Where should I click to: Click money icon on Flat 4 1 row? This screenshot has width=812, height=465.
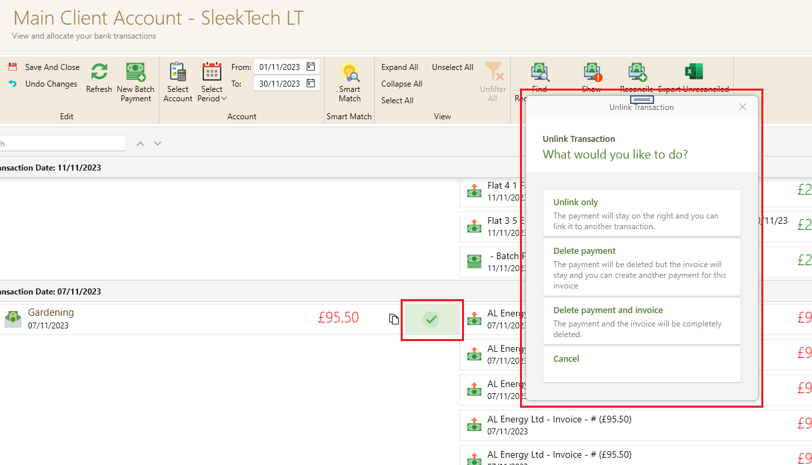[474, 191]
